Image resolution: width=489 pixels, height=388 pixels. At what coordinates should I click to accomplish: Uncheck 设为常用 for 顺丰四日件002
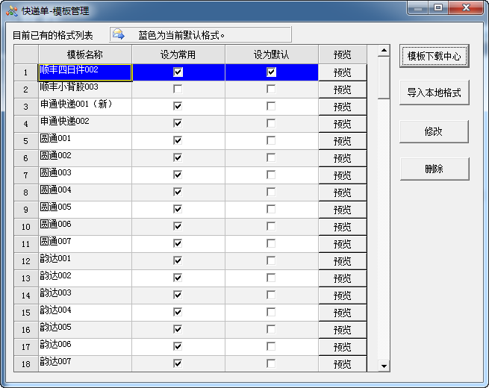(x=178, y=72)
